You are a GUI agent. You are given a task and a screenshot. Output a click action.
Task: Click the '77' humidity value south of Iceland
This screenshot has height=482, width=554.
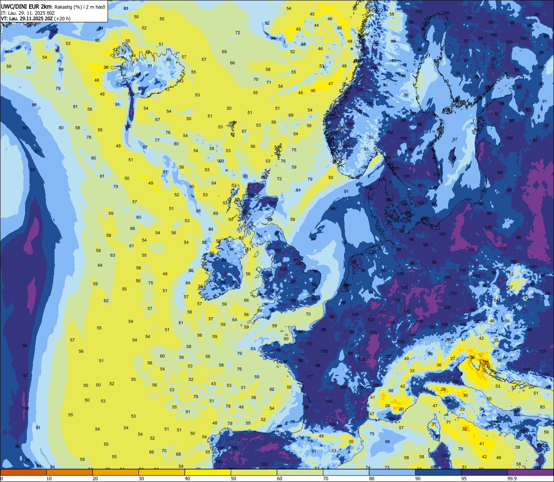point(157,140)
